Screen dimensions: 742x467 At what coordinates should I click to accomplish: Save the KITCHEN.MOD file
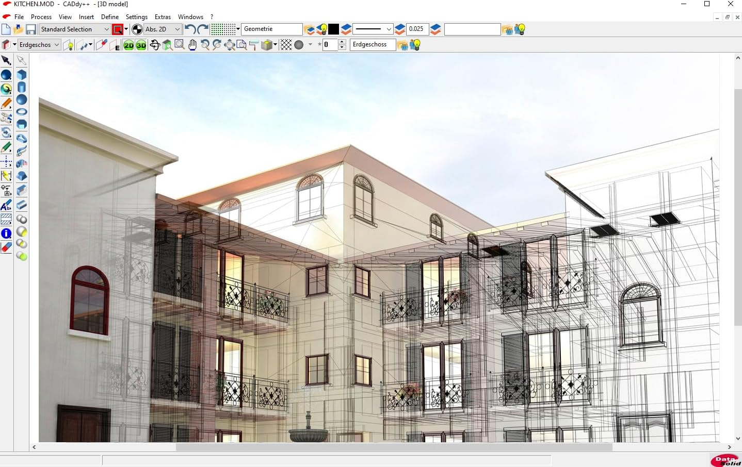(31, 29)
